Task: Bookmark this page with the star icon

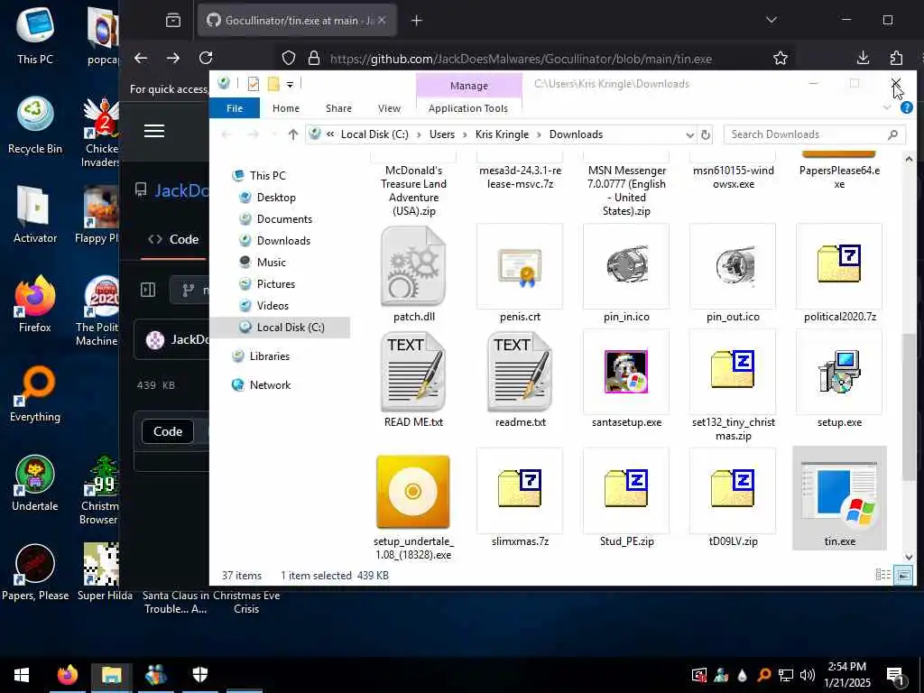Action: [781, 58]
